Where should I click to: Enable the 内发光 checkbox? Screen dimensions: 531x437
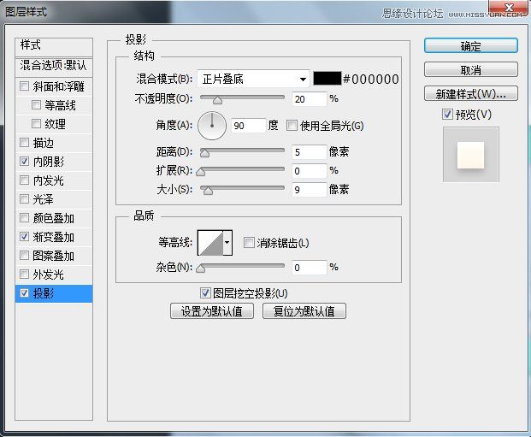[25, 180]
